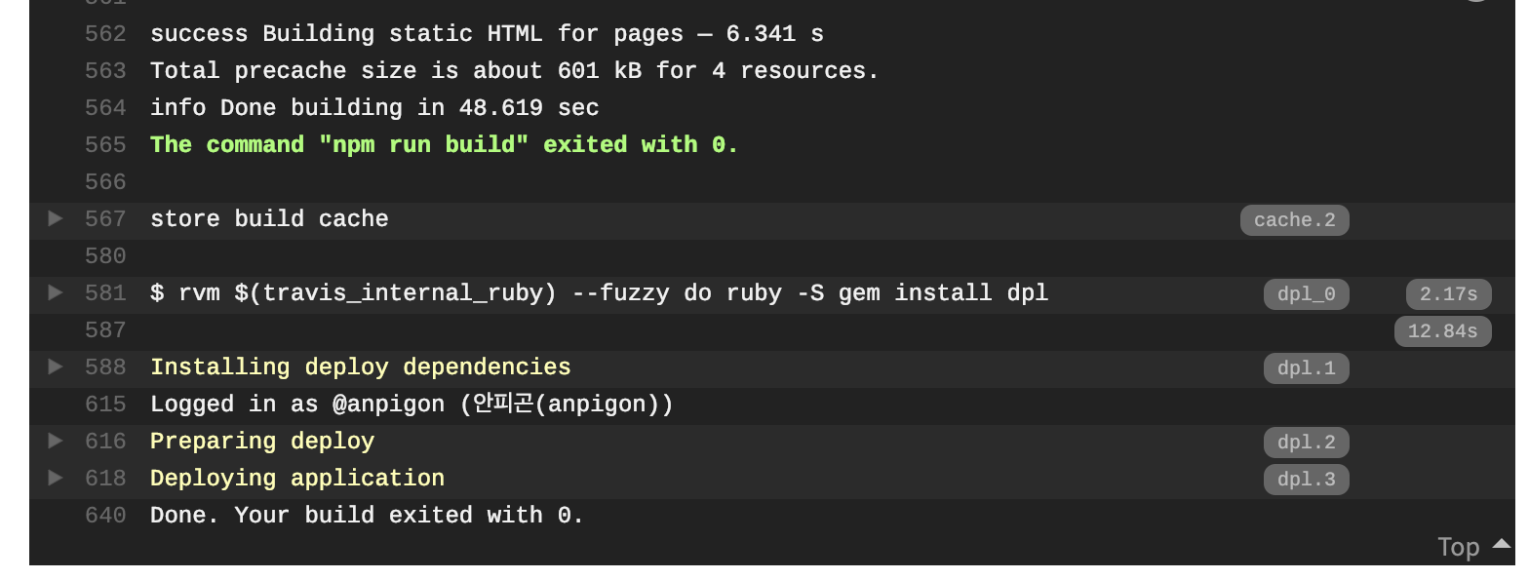The image size is (1529, 579).
Task: Click the 'store build cache' log line
Action: tap(269, 219)
